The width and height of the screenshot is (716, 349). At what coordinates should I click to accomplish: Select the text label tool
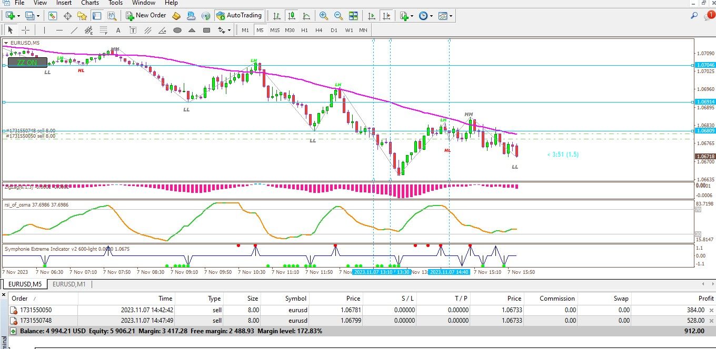point(133,30)
